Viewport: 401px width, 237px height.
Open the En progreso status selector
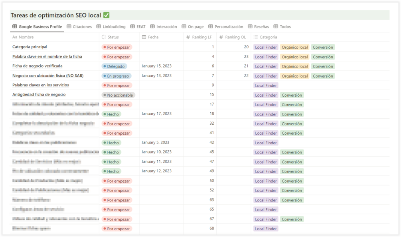click(x=116, y=76)
